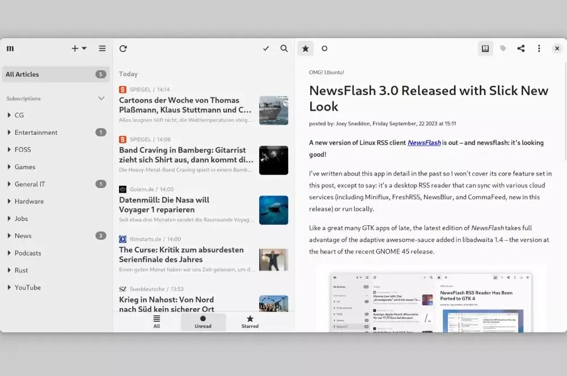Switch to the All articles tab

click(156, 322)
